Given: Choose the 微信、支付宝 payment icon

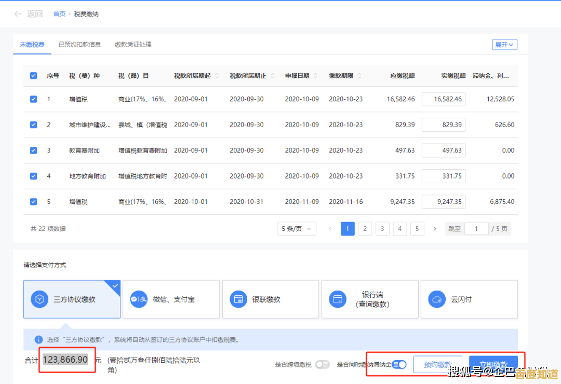Looking at the screenshot, I should pyautogui.click(x=139, y=299).
